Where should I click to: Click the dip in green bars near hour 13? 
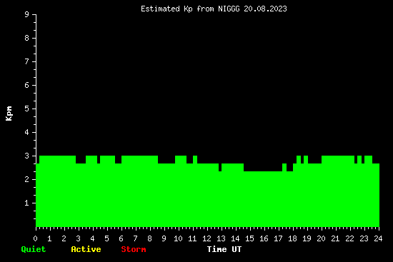[x=220, y=167]
